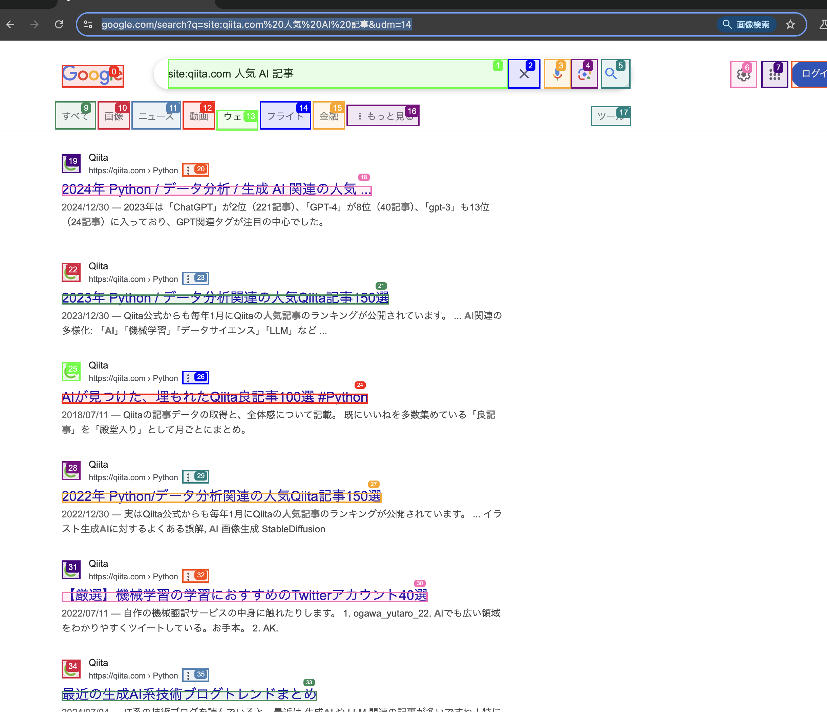Open the AIが見つけた埋もれたQiita良記事100選 link
827x712 pixels.
[x=214, y=397]
